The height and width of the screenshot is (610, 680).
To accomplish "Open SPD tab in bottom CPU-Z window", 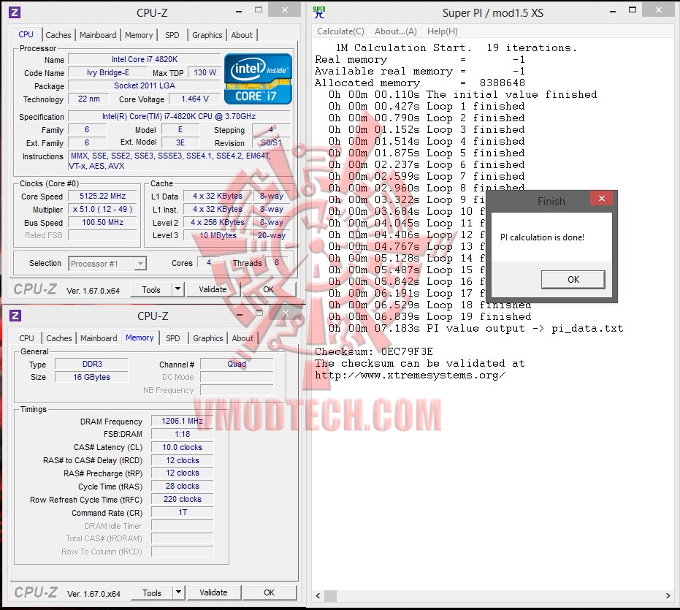I will tap(172, 338).
